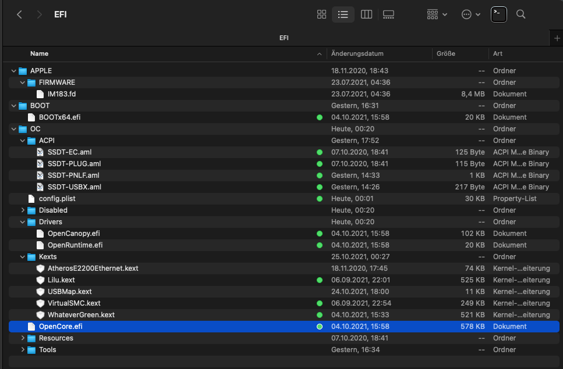
Task: Expand the Resources folder
Action: point(23,338)
